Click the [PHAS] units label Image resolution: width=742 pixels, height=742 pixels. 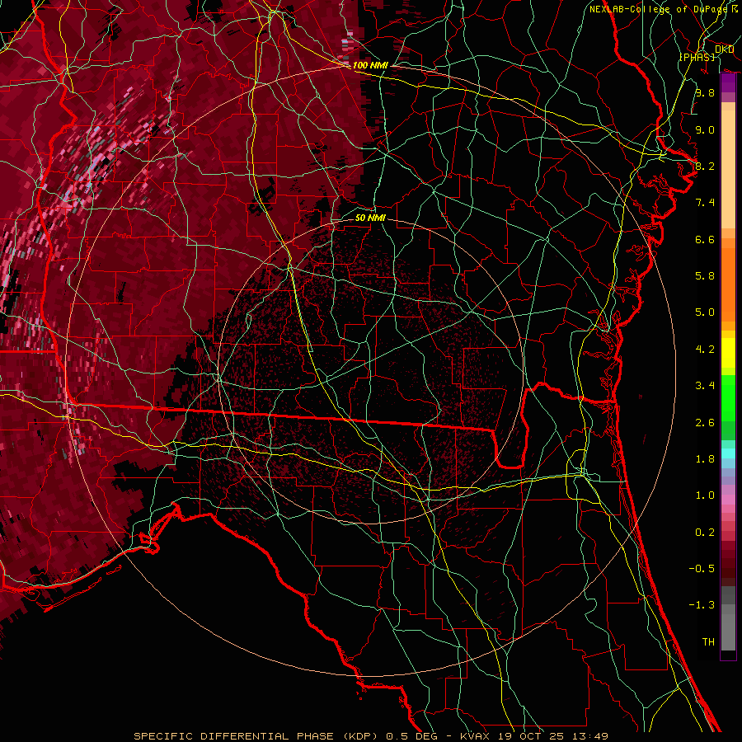click(697, 57)
